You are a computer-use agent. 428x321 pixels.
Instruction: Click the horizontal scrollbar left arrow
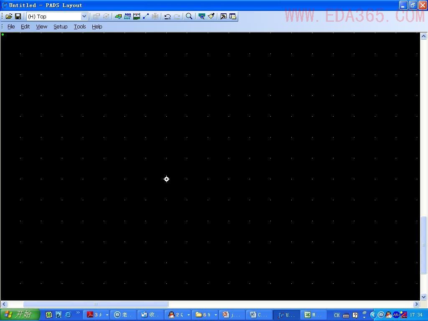[4, 304]
